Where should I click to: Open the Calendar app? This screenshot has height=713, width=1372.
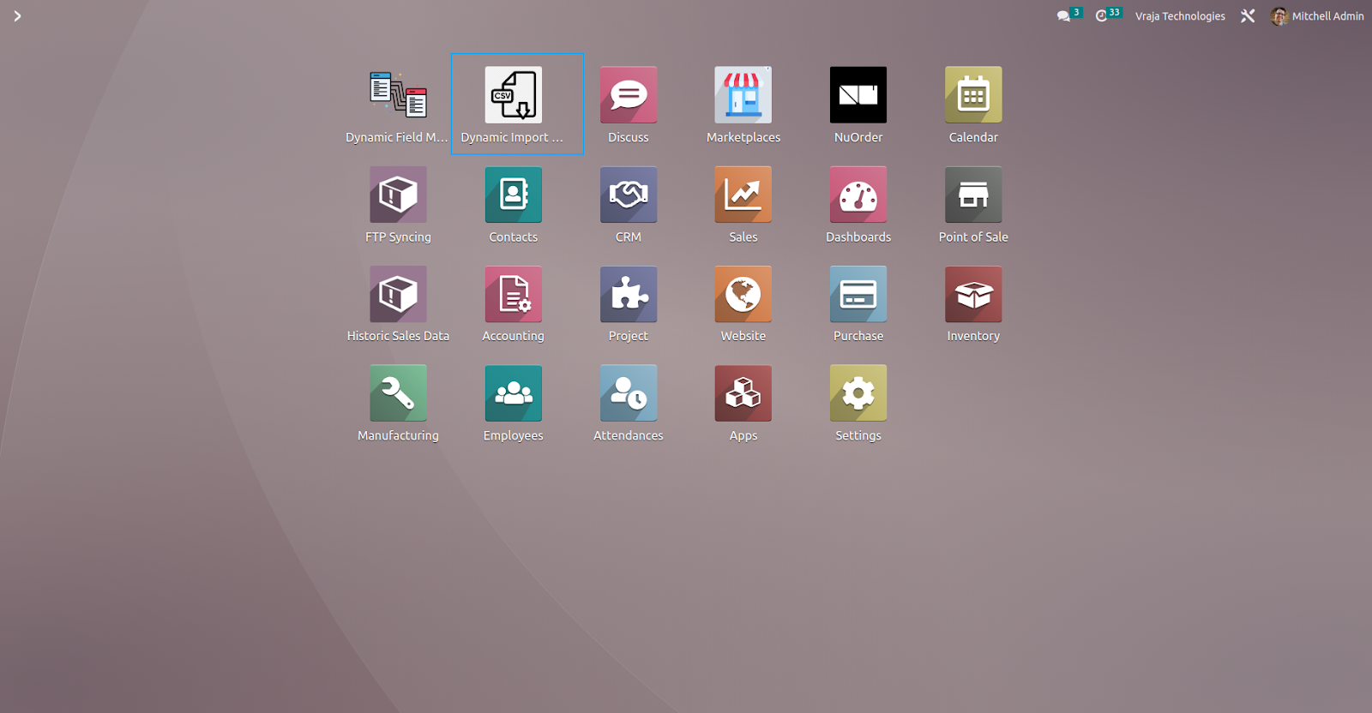973,95
